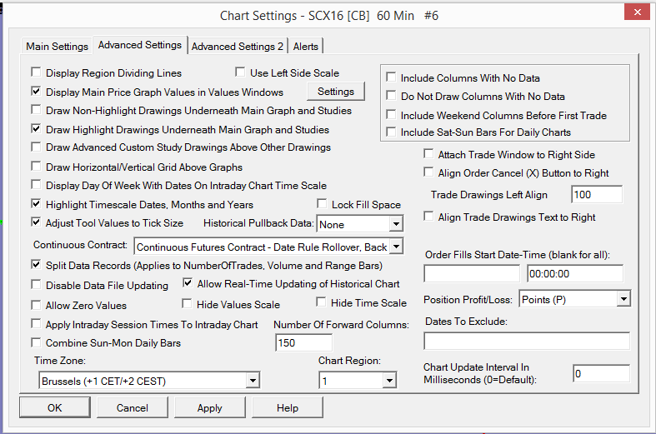Check Include Weekend Columns Before First Trade
This screenshot has height=434, width=656.
point(391,115)
